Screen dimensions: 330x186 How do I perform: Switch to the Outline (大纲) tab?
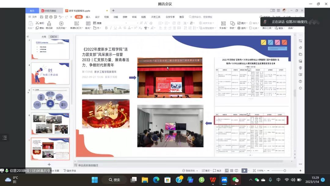click(x=44, y=37)
